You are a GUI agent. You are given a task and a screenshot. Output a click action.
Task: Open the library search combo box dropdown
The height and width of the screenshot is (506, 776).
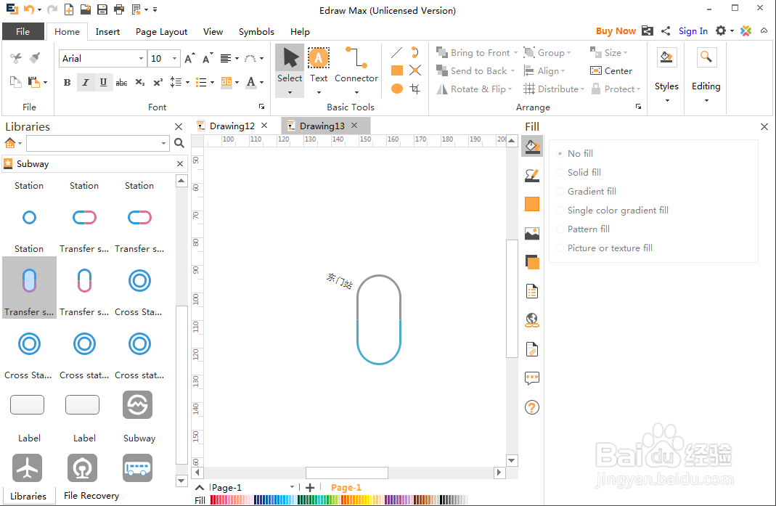pos(163,144)
